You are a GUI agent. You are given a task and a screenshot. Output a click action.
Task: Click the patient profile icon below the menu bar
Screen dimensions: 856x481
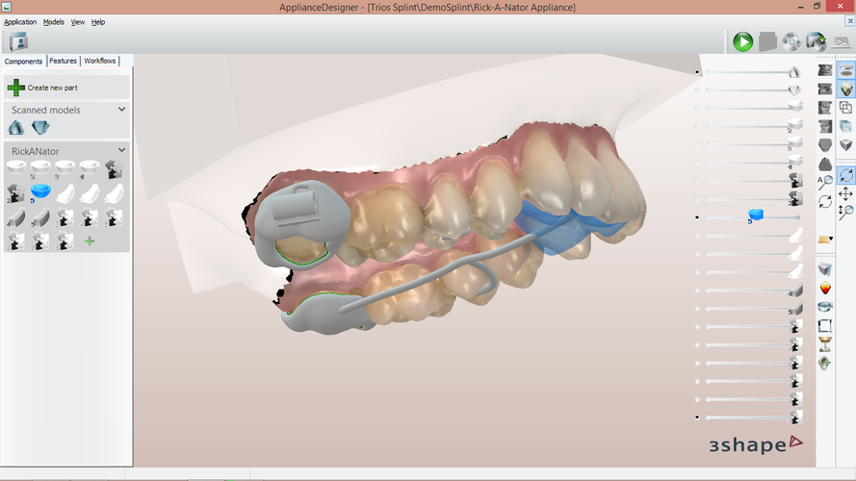click(x=18, y=41)
